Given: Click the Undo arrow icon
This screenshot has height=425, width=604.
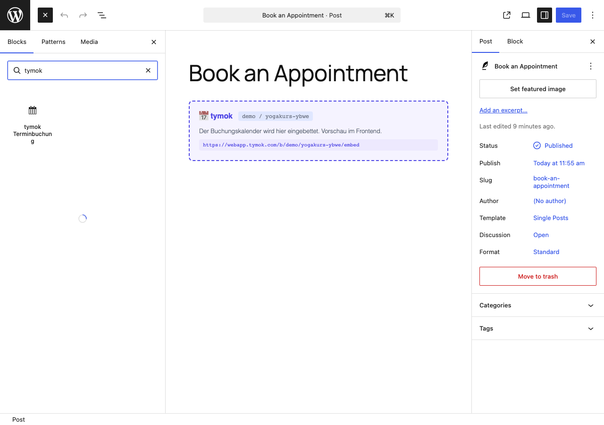Looking at the screenshot, I should [x=64, y=15].
